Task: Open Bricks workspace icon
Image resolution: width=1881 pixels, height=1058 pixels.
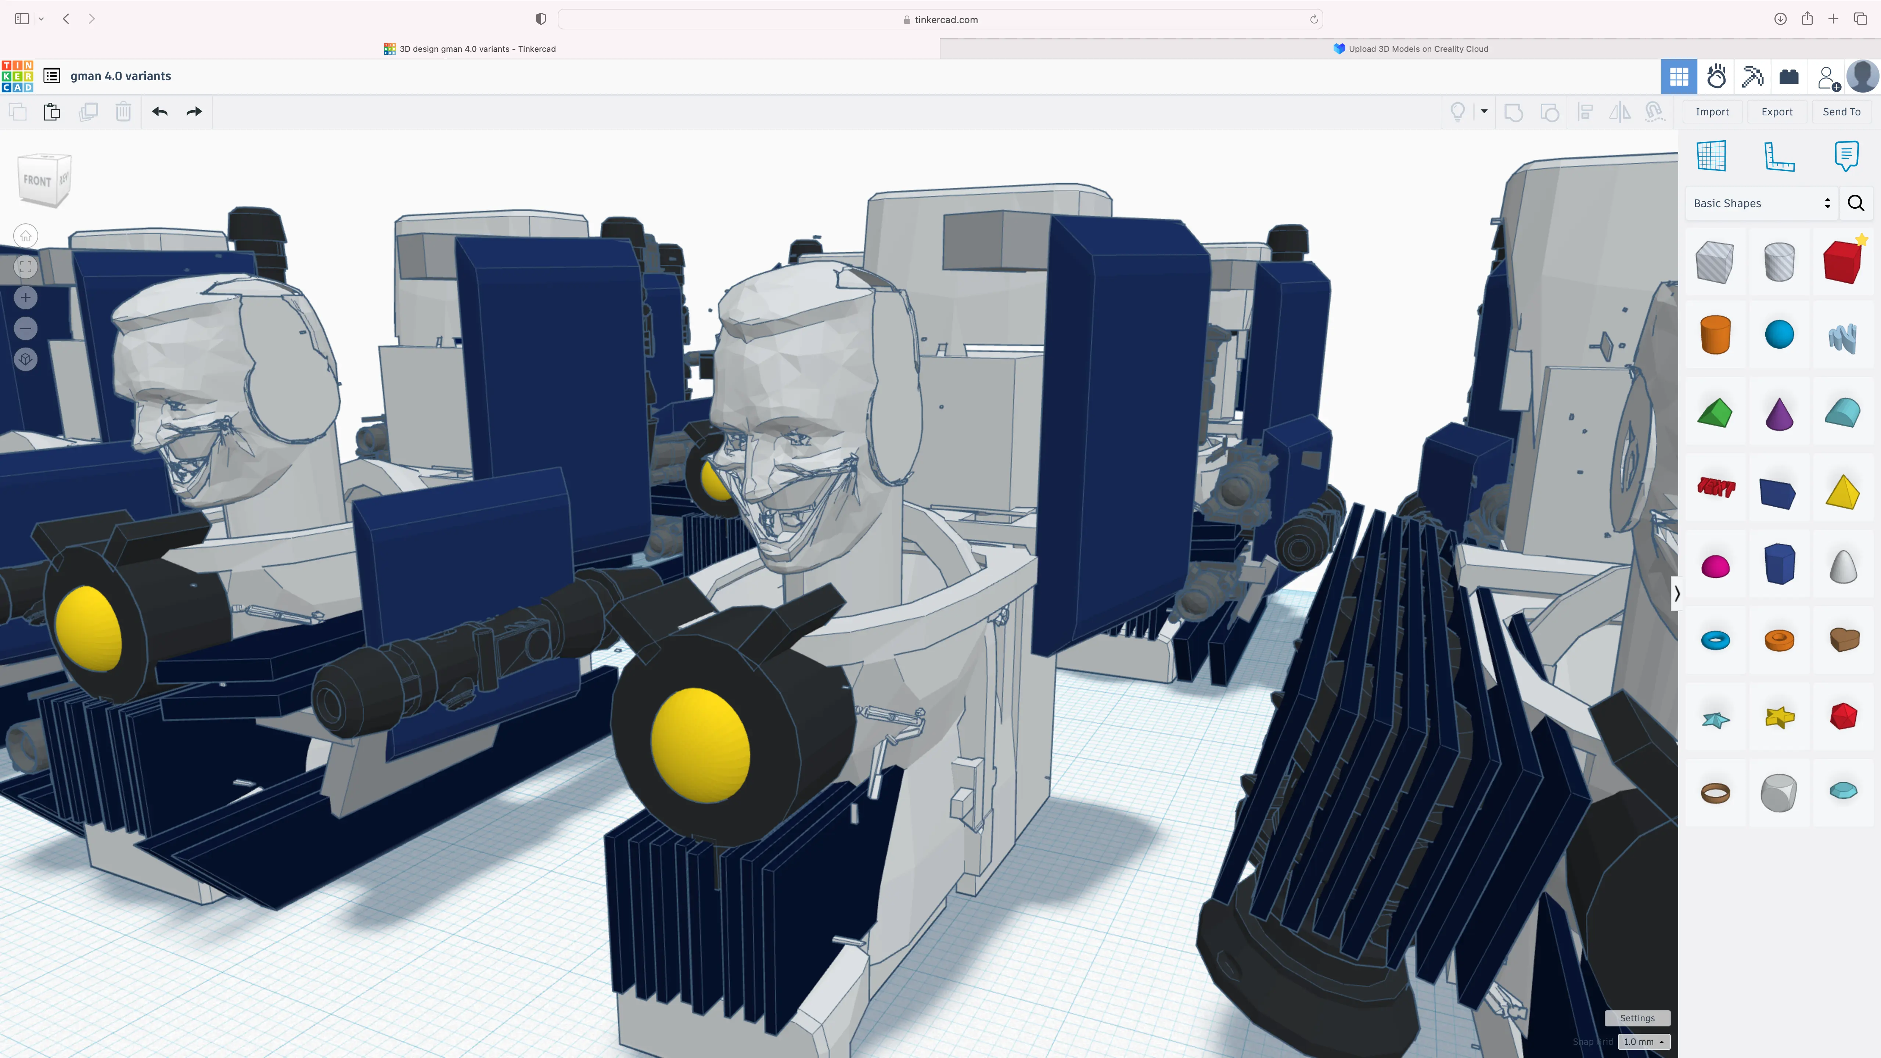Action: coord(1789,77)
